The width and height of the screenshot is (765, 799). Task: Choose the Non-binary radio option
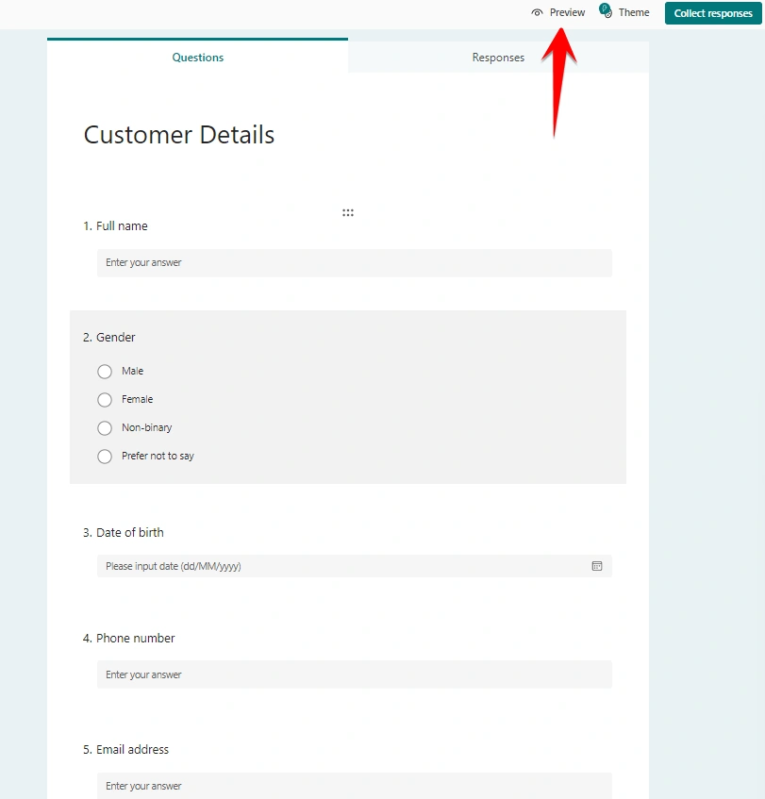105,428
